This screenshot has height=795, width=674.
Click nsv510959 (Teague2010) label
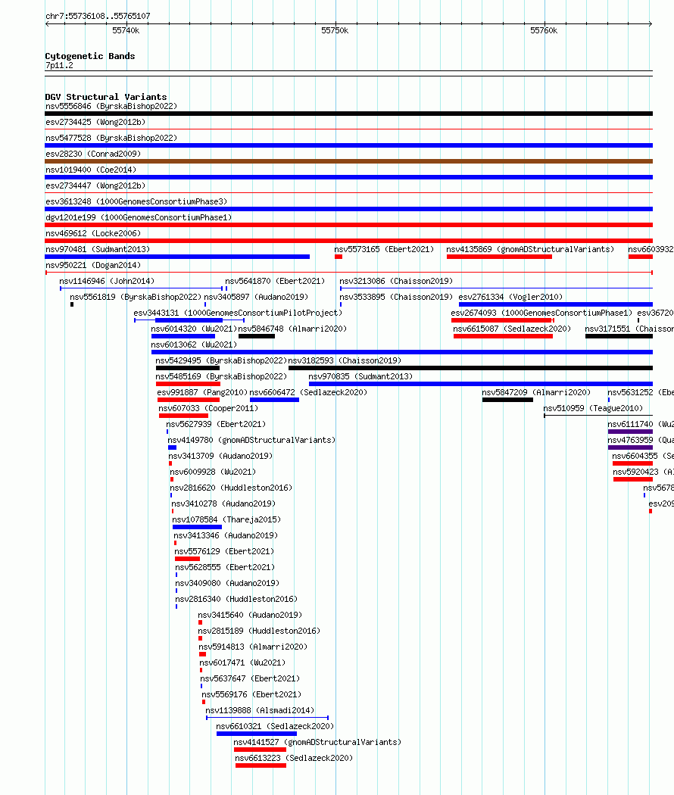pos(593,408)
